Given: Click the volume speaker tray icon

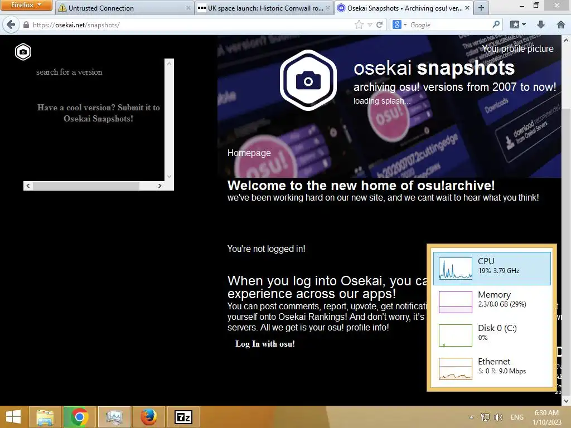Looking at the screenshot, I should point(499,417).
